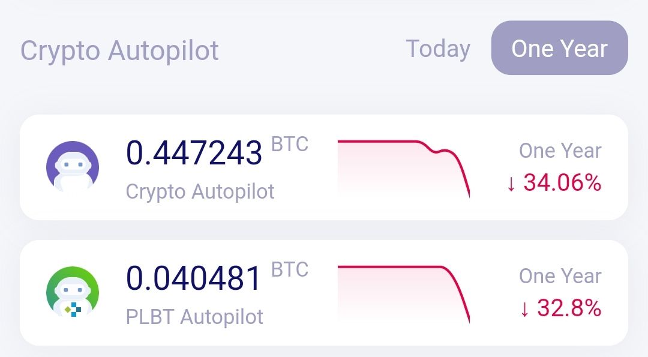
Task: Click the BTC unit next to 0.447243
Action: 290,145
